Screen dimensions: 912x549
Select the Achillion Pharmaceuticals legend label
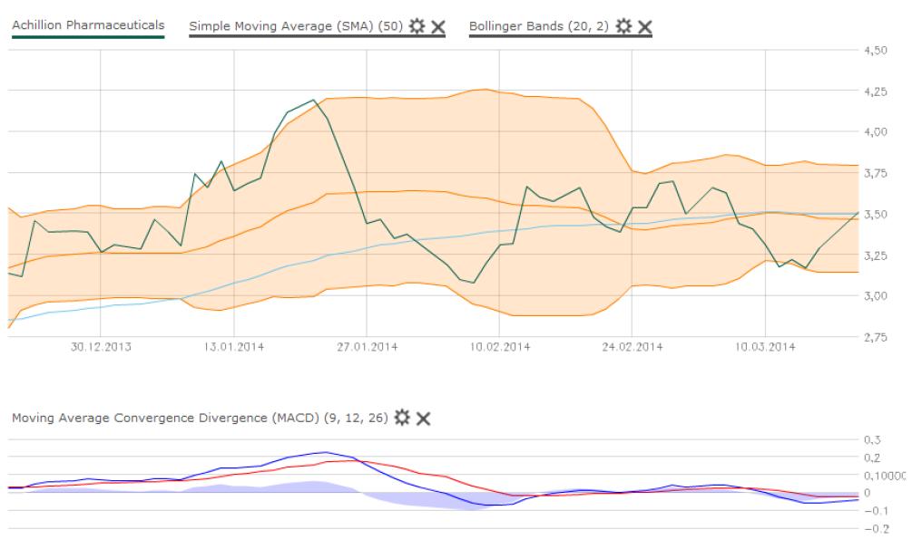tap(88, 24)
